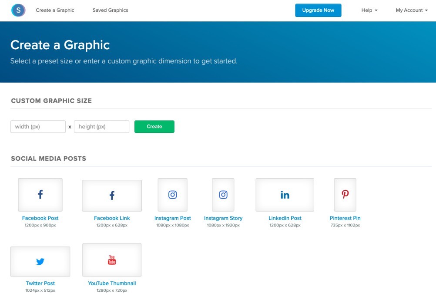The width and height of the screenshot is (436, 307).
Task: Open the Help dropdown menu
Action: tap(369, 10)
